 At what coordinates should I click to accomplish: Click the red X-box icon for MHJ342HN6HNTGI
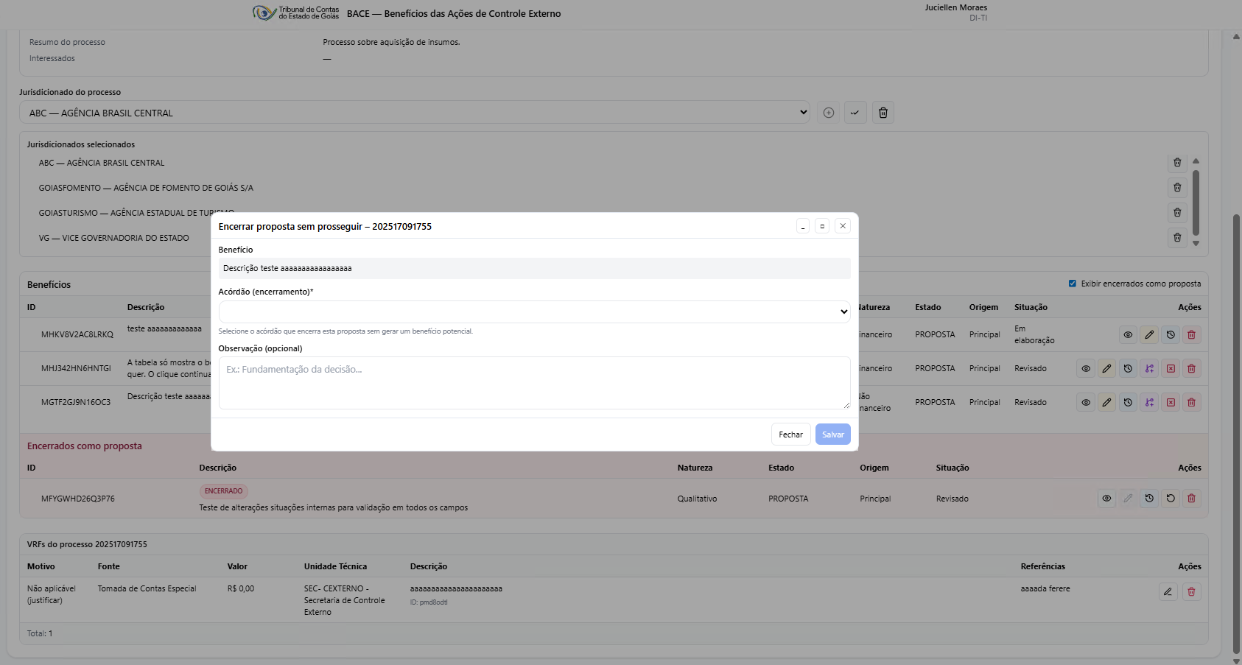(x=1171, y=369)
